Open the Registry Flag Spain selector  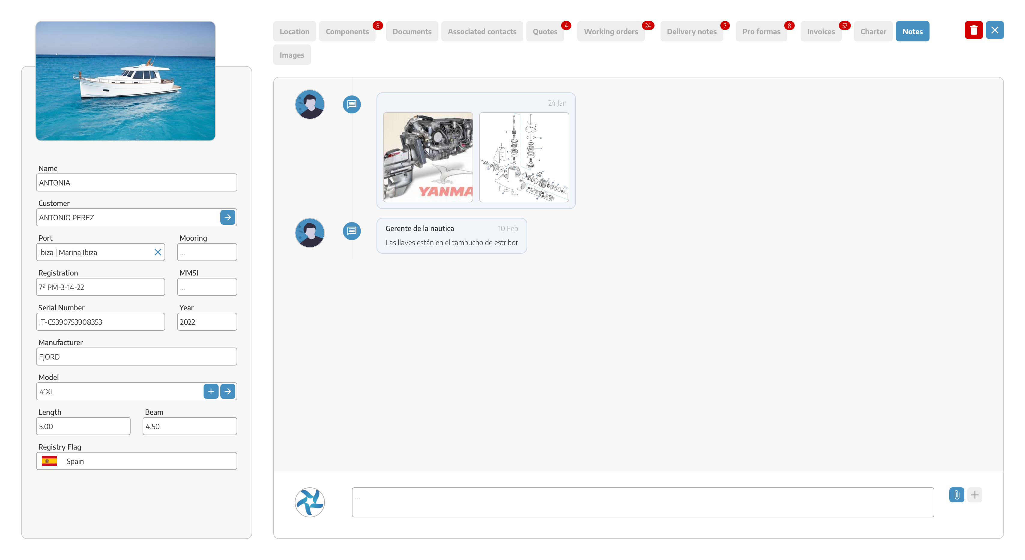tap(137, 461)
